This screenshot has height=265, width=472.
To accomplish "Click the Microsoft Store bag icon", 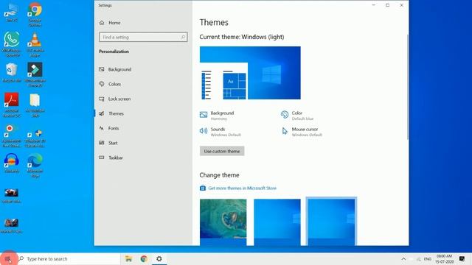I will pyautogui.click(x=203, y=188).
